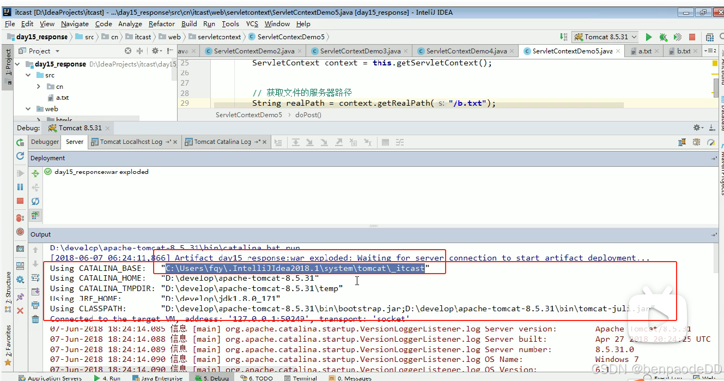Collapse the day15_response project node

point(17,64)
